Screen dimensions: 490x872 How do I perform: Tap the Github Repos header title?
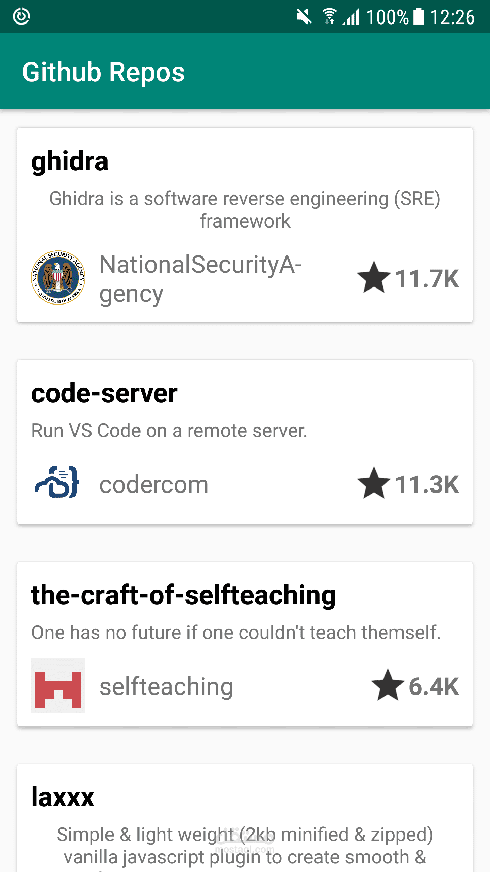pyautogui.click(x=103, y=72)
